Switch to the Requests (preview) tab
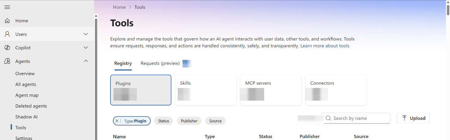450x140 pixels. point(160,63)
